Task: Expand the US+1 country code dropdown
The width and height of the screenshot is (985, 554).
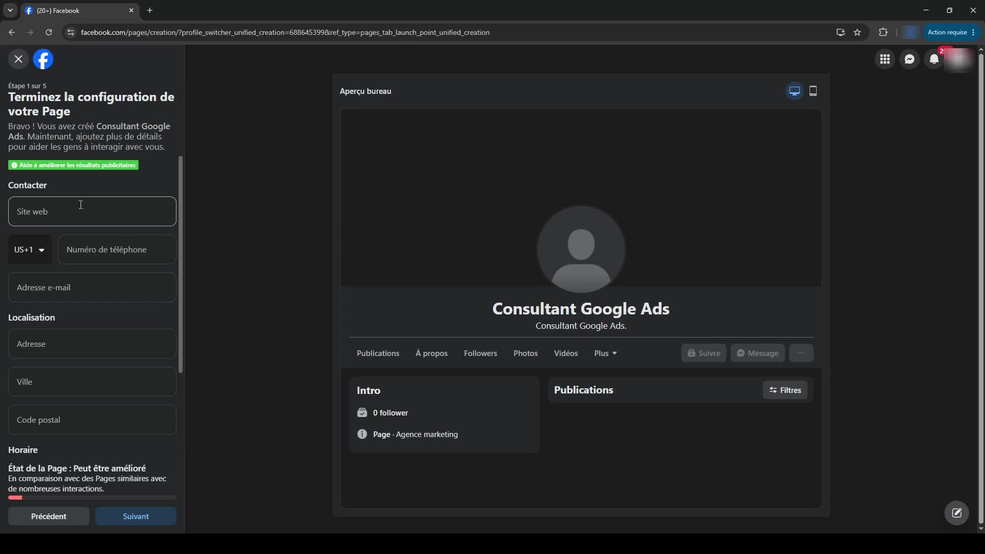Action: (x=30, y=249)
